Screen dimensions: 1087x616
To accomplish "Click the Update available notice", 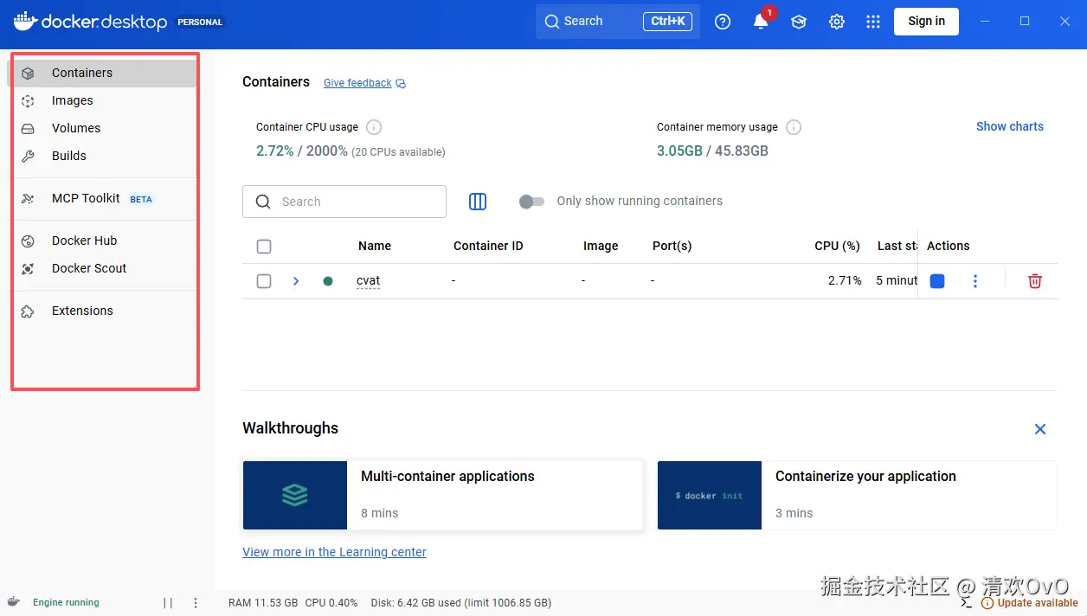I will pos(1030,603).
